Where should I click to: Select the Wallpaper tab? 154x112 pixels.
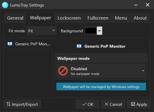40,18
